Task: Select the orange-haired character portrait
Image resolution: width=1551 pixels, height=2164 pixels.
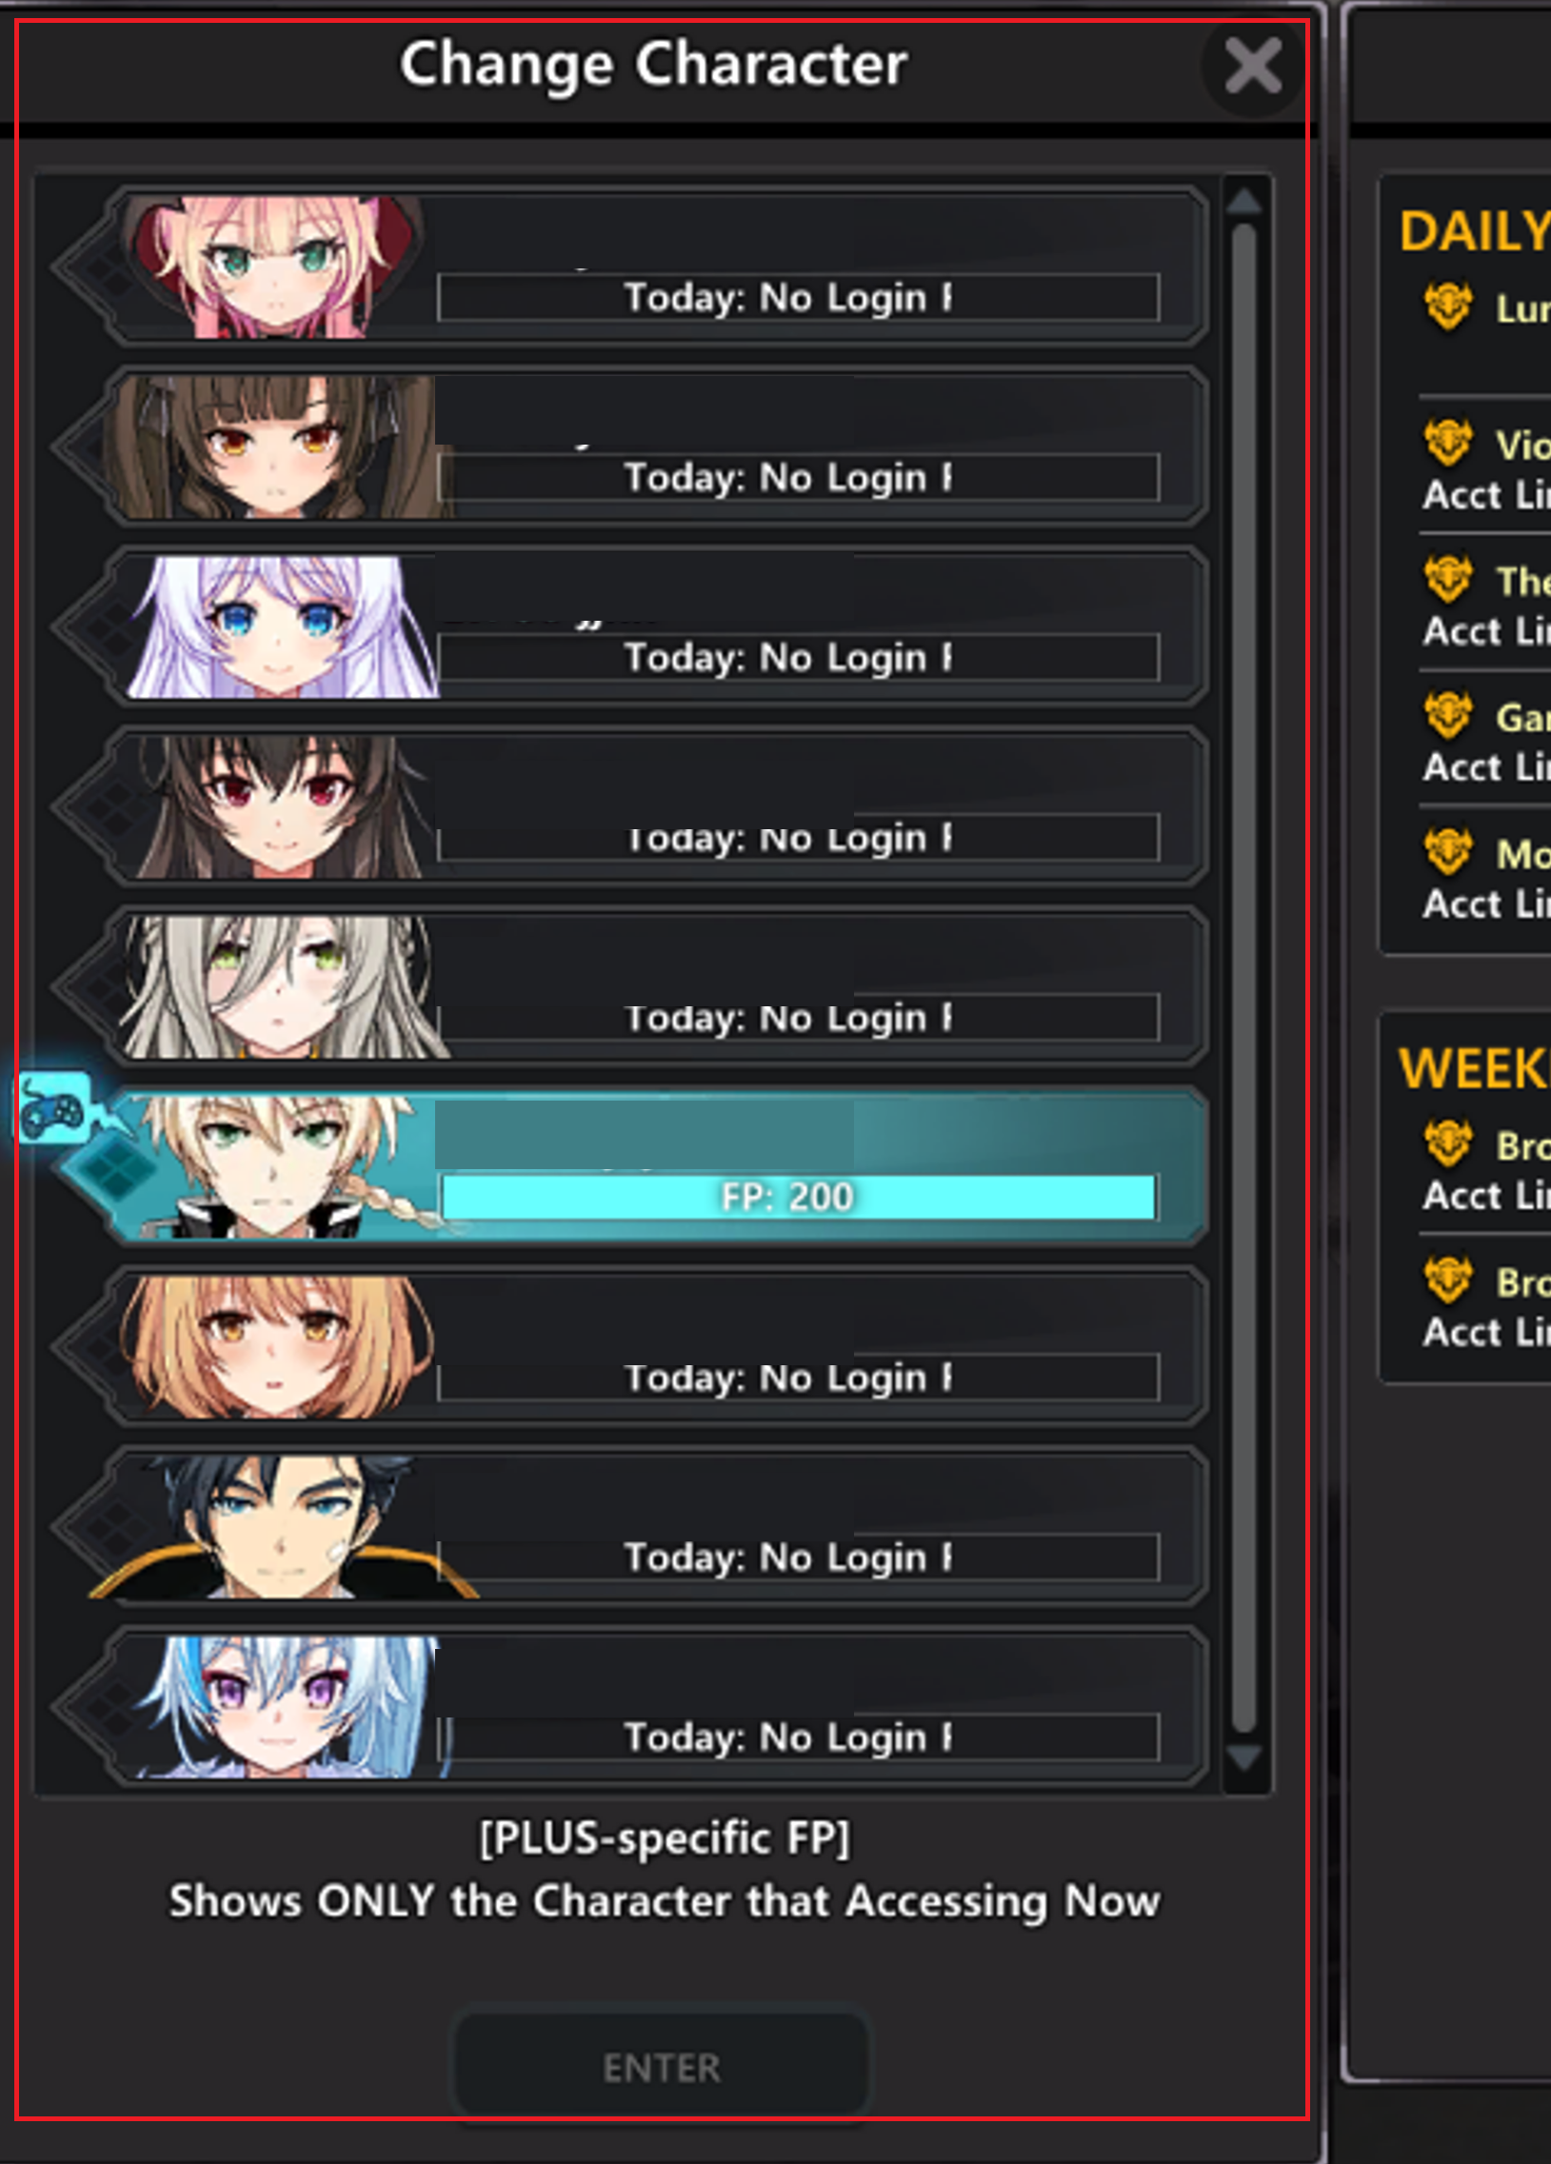Action: click(282, 1346)
